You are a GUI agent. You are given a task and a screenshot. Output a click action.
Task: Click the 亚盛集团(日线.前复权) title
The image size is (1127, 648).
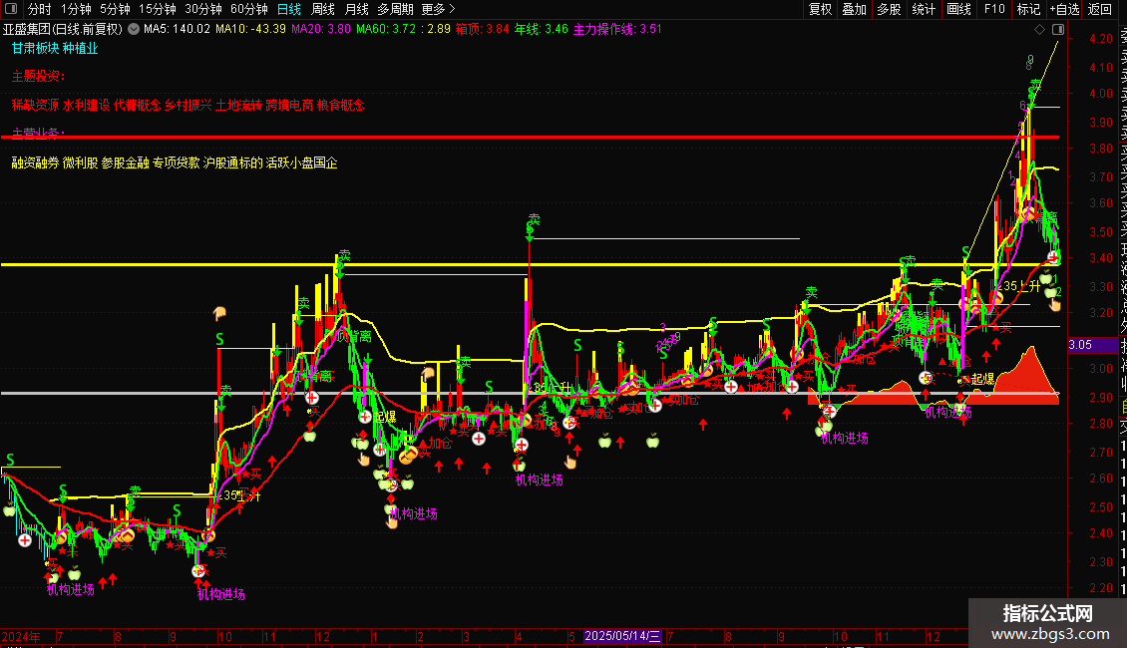[x=63, y=30]
